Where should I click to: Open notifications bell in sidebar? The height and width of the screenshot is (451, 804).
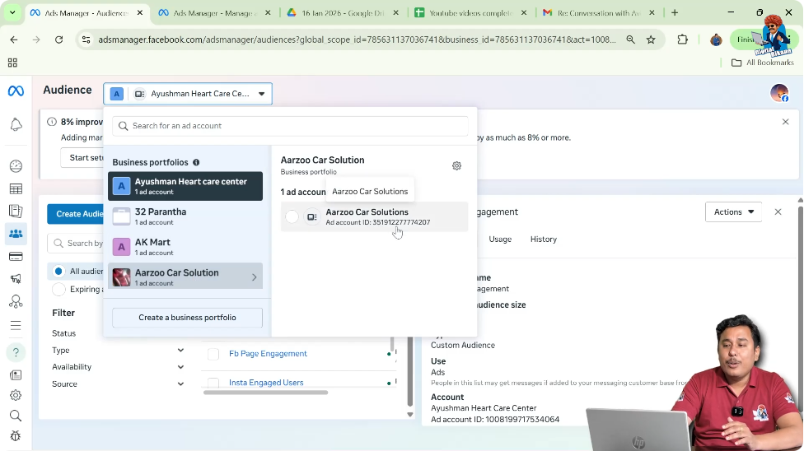tap(16, 124)
